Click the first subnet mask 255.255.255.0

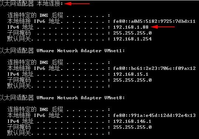coord(132,33)
